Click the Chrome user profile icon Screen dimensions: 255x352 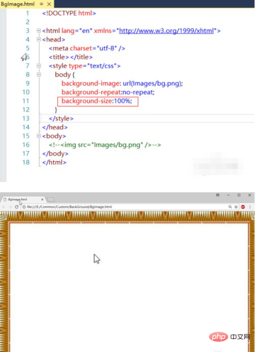click(x=218, y=195)
